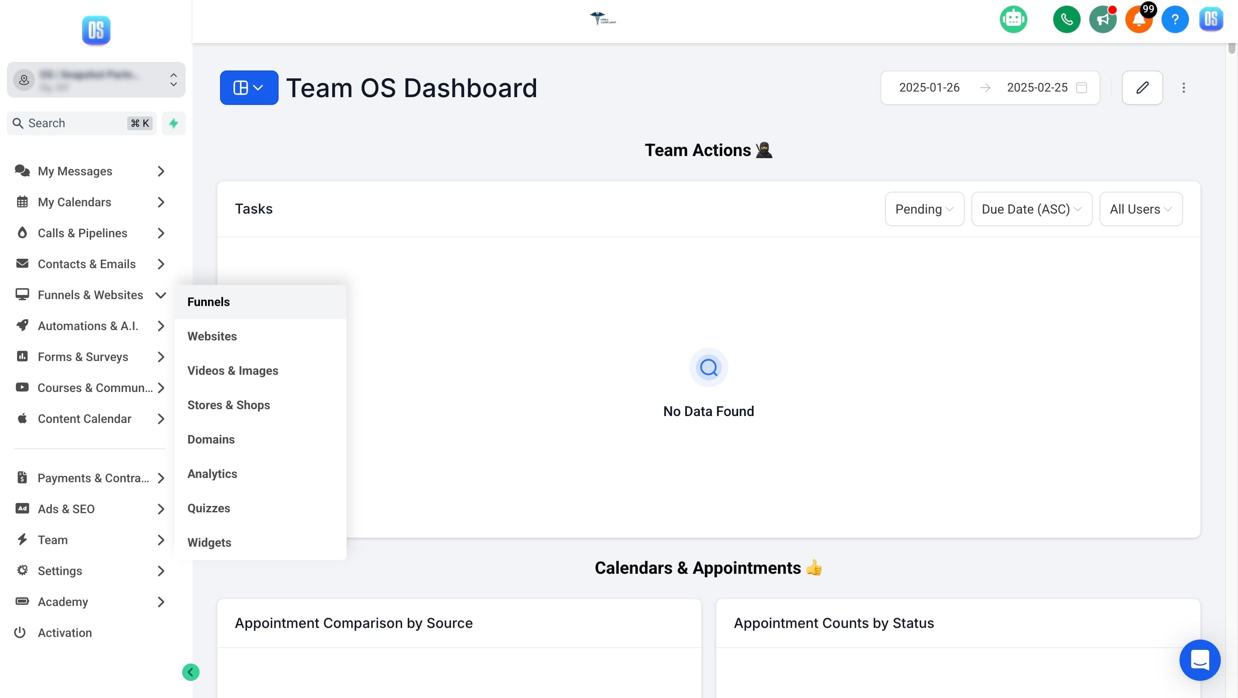
Task: Click the Forms & Surveys chart icon
Action: pyautogui.click(x=22, y=356)
